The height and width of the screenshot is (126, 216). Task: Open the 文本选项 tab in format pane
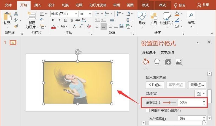pos(167,52)
